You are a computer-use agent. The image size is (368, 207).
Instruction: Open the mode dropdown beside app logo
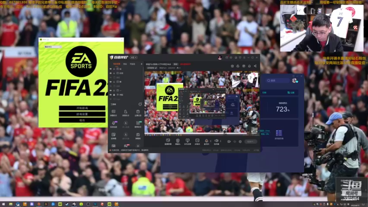coord(133,57)
